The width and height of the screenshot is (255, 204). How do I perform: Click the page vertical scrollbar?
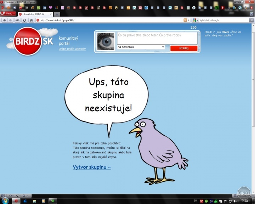tap(253, 79)
